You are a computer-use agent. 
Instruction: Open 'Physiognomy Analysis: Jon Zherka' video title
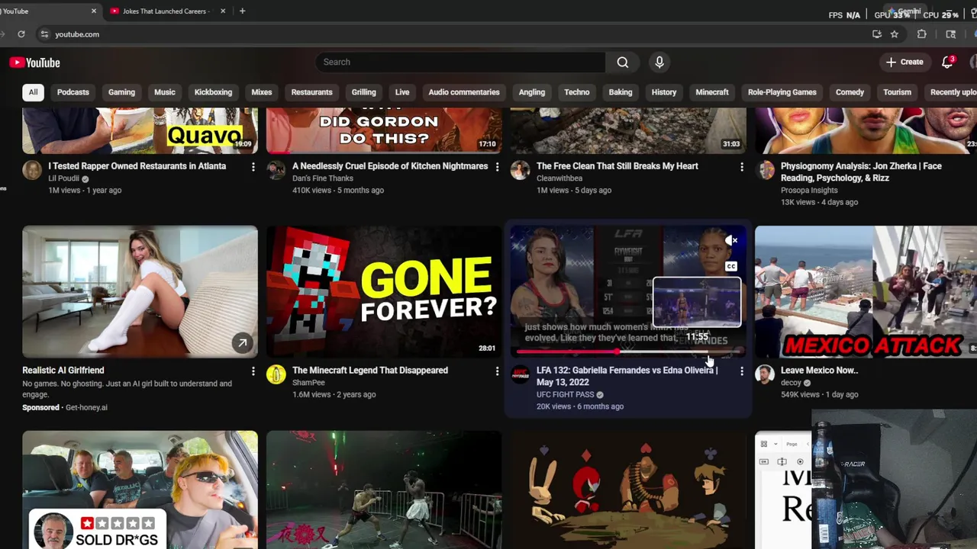[x=861, y=172]
